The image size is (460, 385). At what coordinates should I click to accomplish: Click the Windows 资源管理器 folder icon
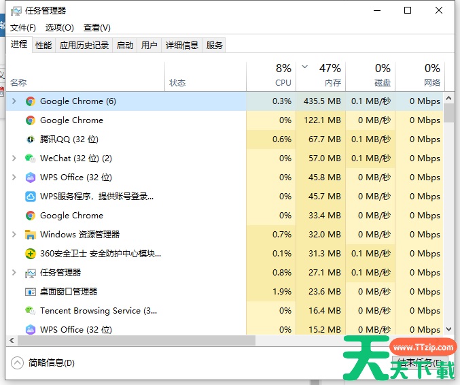pyautogui.click(x=31, y=235)
